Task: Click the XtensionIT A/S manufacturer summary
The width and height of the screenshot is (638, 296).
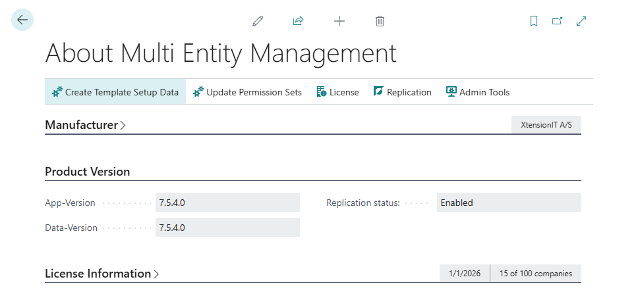Action: (x=546, y=125)
